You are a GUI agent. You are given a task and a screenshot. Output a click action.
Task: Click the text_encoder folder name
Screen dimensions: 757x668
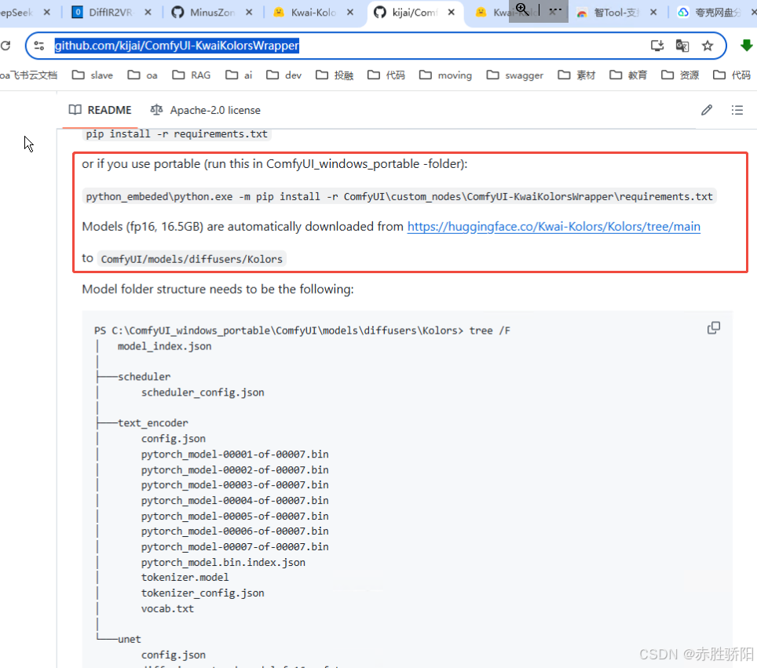pyautogui.click(x=153, y=423)
